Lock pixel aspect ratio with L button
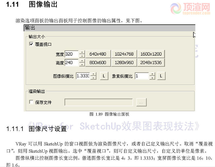 [161, 76]
